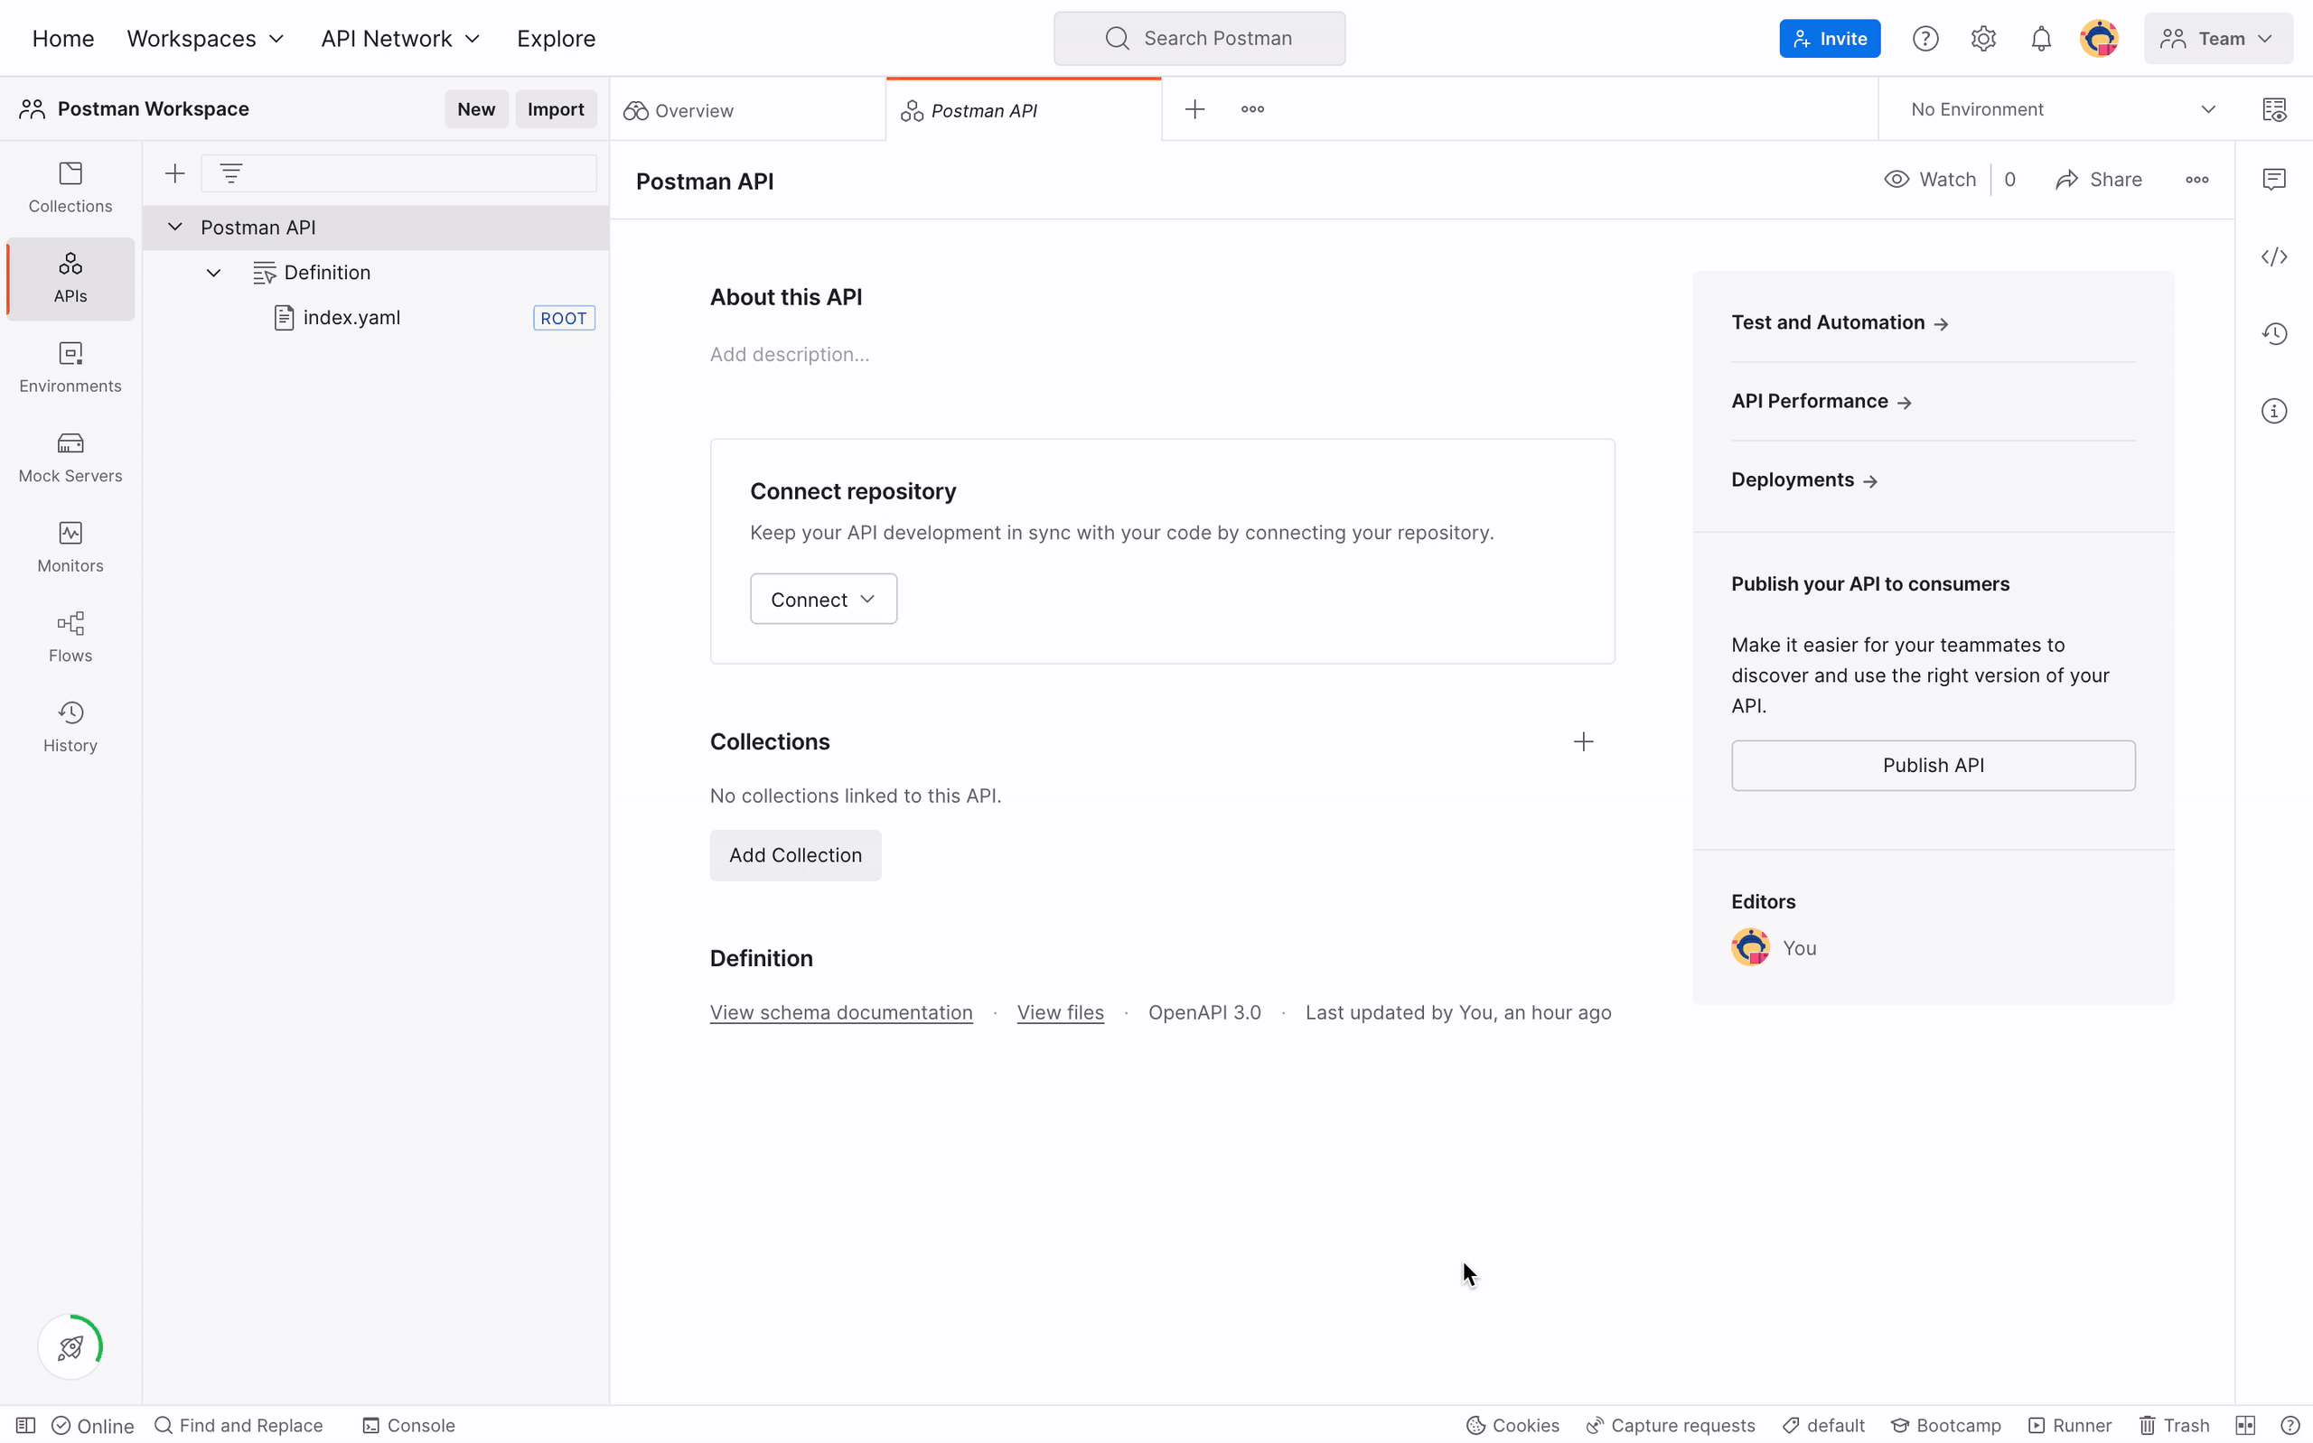Click the rocket onboarding progress icon
Screen dimensions: 2313x1443
[70, 1346]
